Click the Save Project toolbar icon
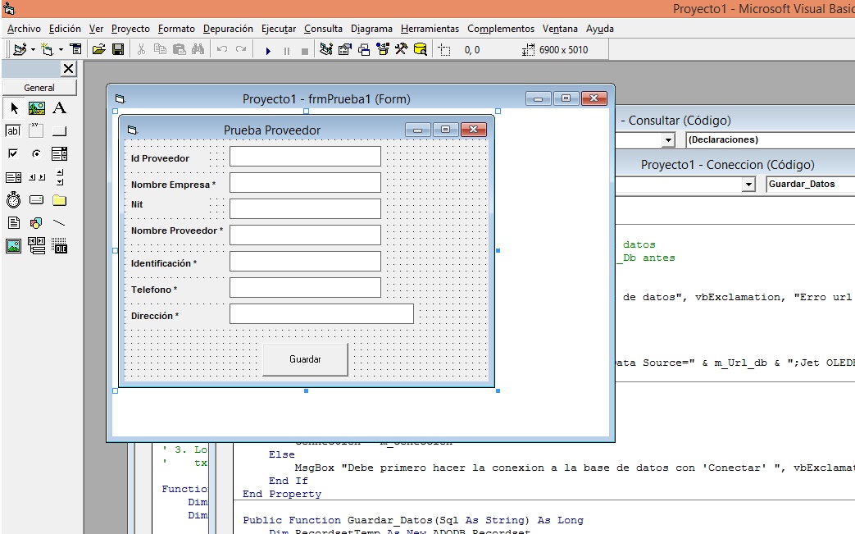 (x=118, y=49)
